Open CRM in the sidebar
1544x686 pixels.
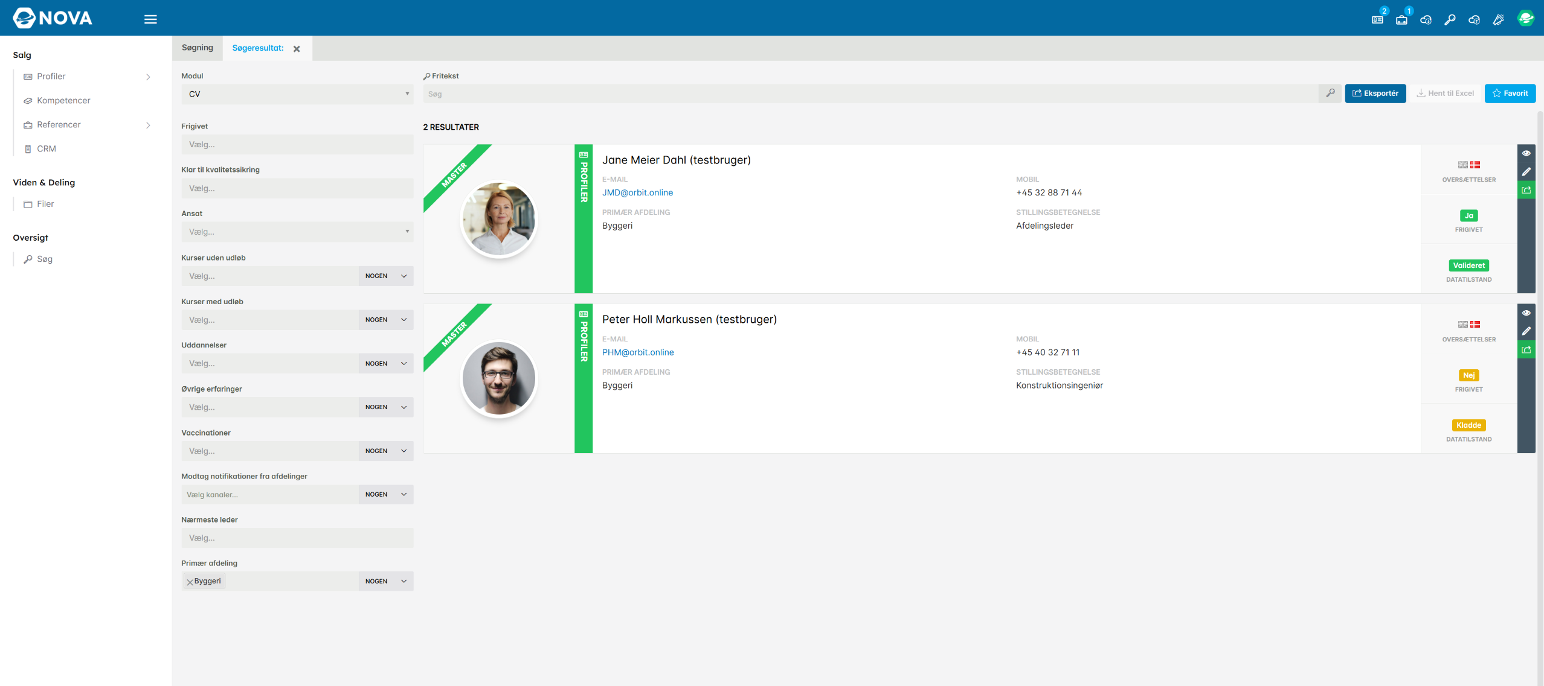click(x=46, y=149)
